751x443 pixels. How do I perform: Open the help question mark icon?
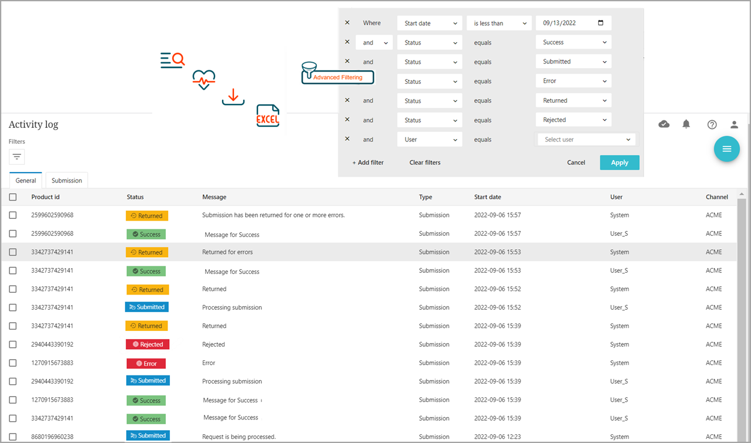tap(712, 124)
